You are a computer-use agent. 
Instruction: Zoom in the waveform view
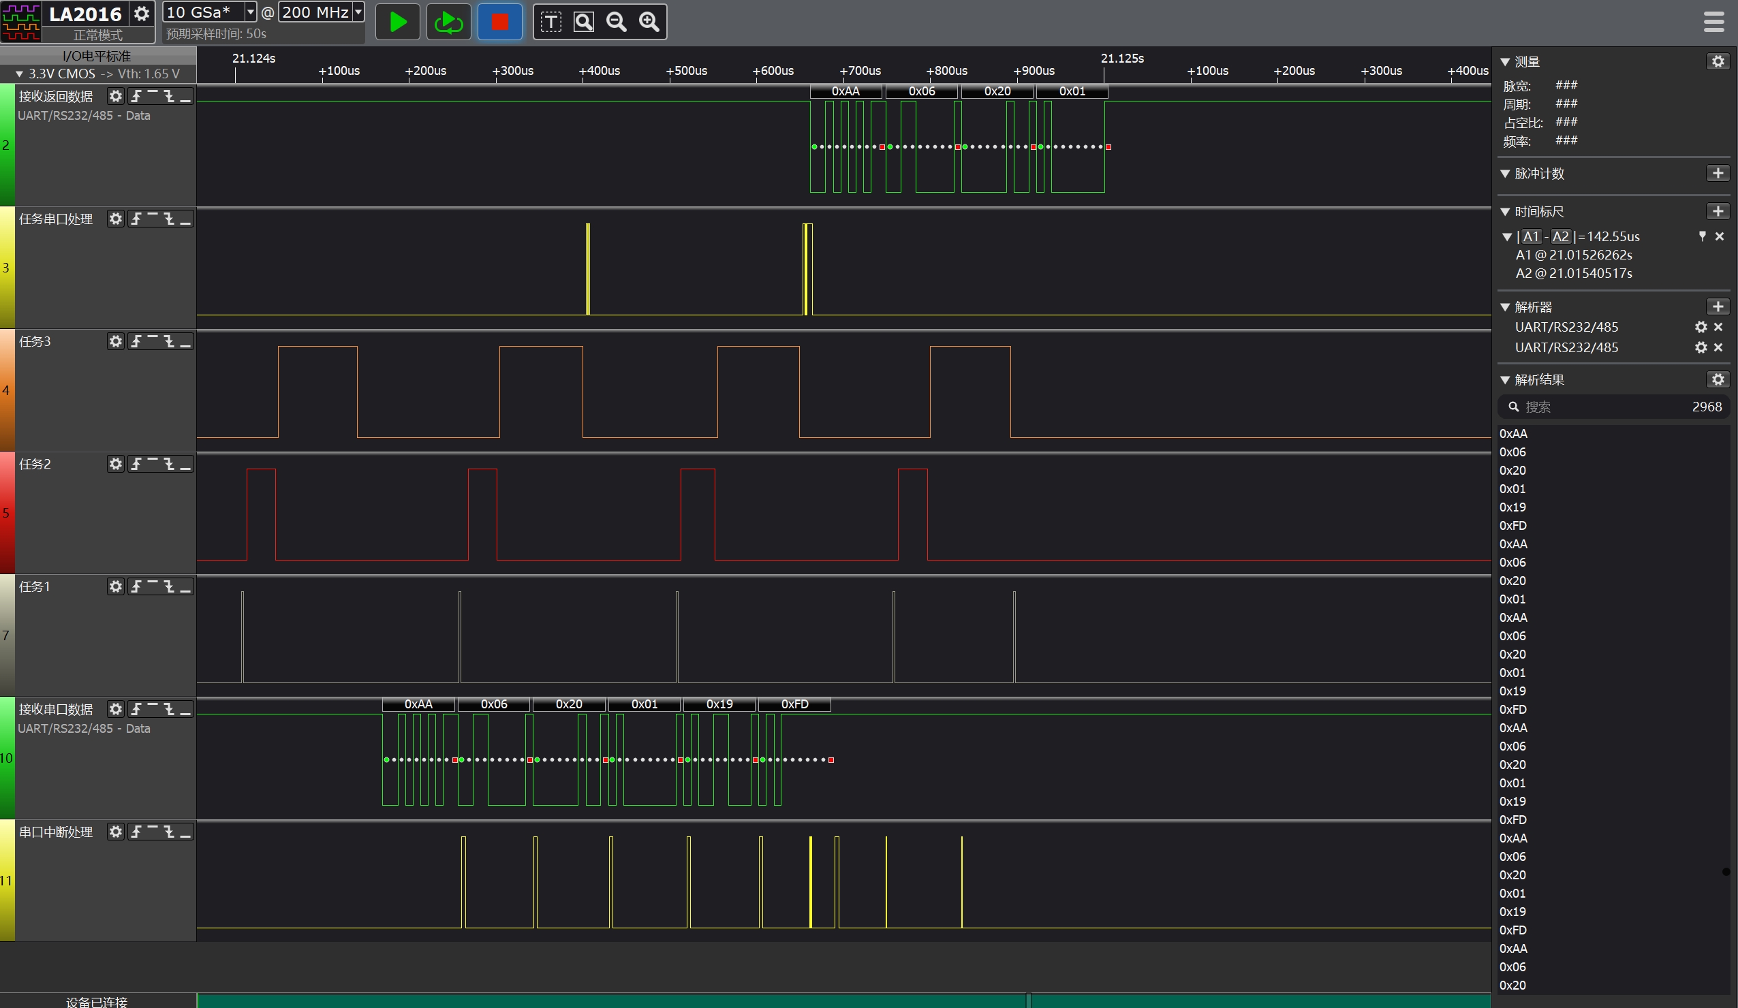coord(649,22)
